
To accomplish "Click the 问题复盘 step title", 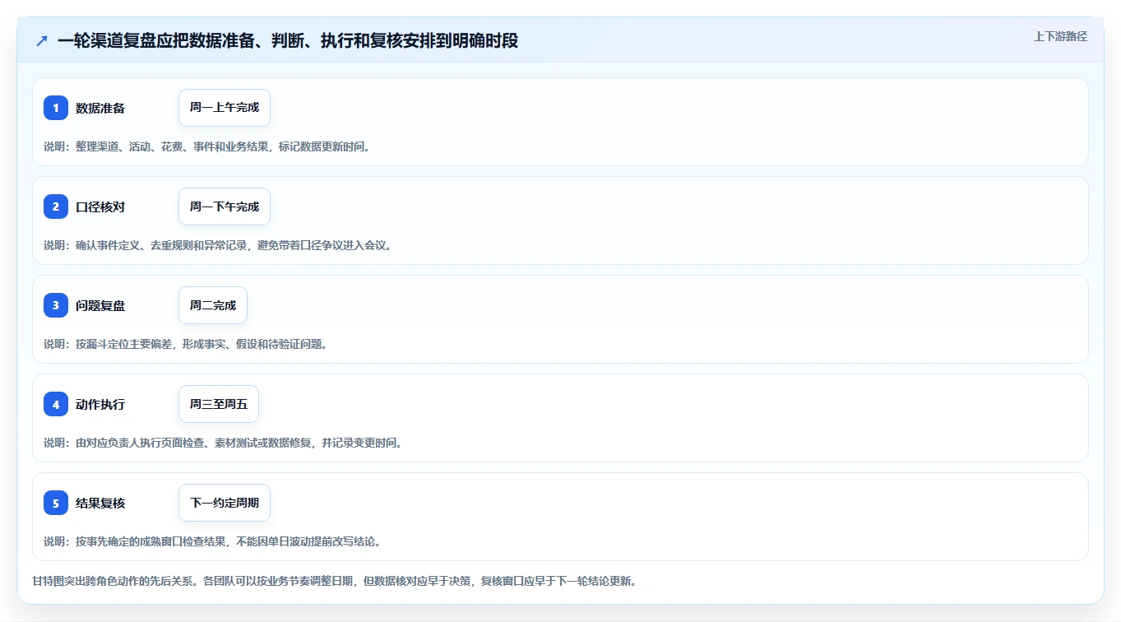I will [100, 305].
